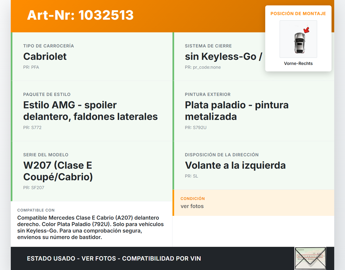
Task: Select the TIPO DE CARROCERÍA label
Action: [49, 46]
